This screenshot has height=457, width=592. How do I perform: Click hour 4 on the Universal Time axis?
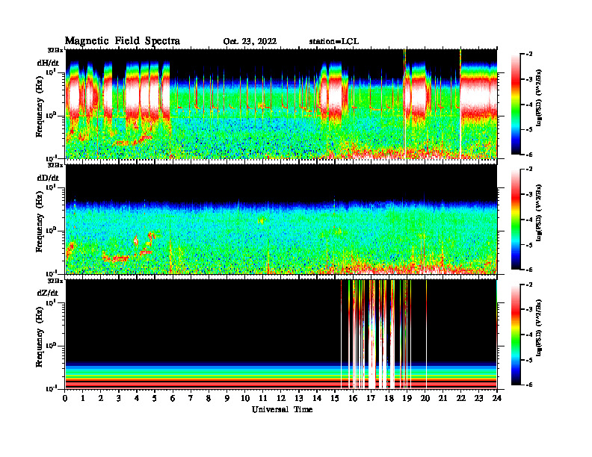coord(137,398)
